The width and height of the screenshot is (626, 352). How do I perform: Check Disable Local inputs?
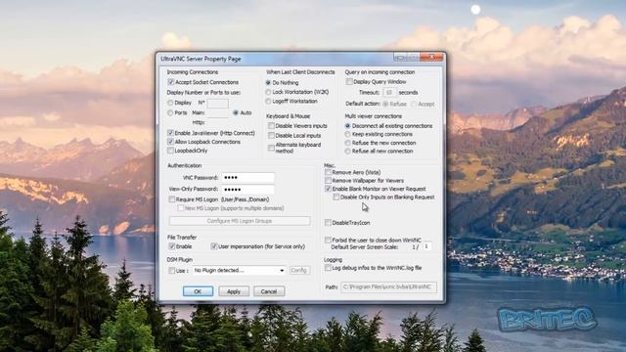271,136
